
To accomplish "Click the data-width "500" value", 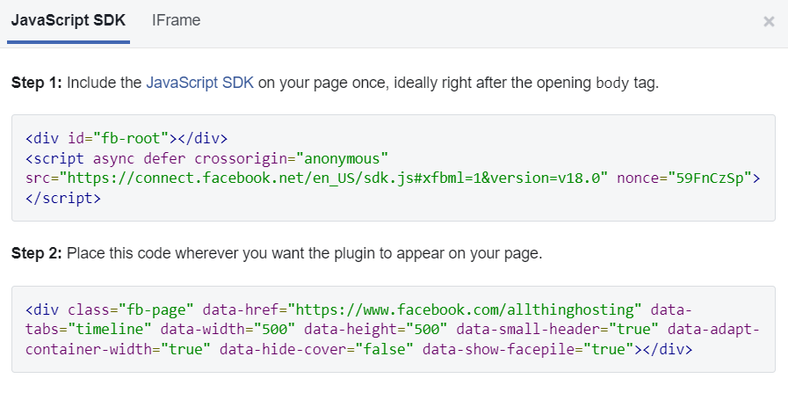I will coord(275,329).
